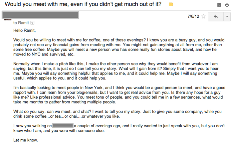Click the expand all download-arrow icon
The height and width of the screenshot is (145, 232).
219,5
